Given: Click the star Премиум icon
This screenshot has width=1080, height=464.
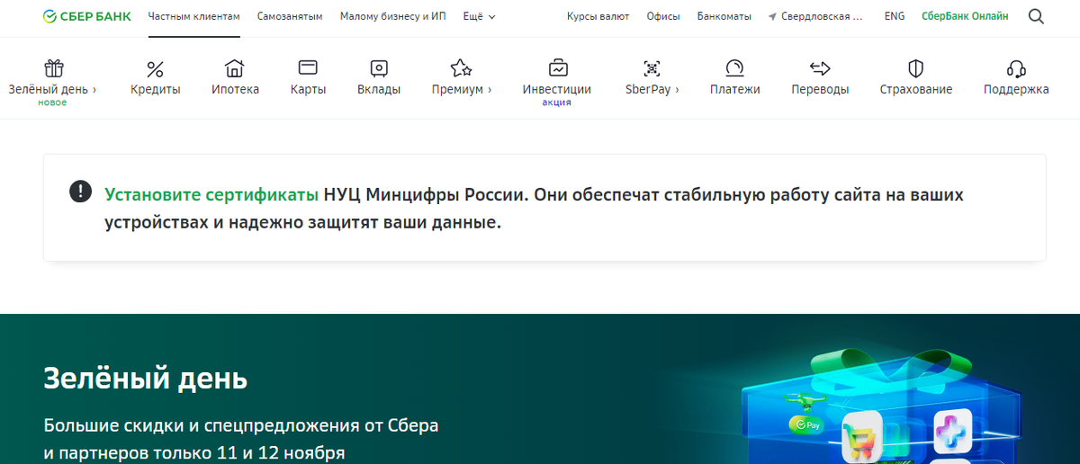Looking at the screenshot, I should click(x=461, y=68).
